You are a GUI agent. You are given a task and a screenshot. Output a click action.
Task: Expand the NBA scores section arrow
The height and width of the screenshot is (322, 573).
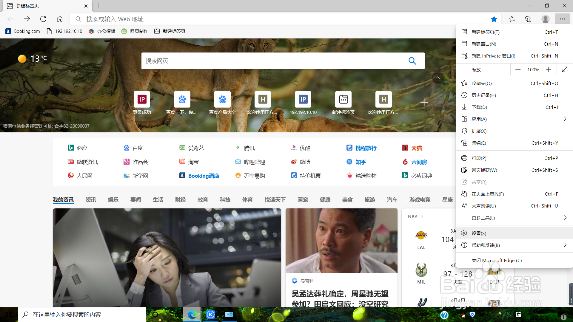[x=422, y=216]
